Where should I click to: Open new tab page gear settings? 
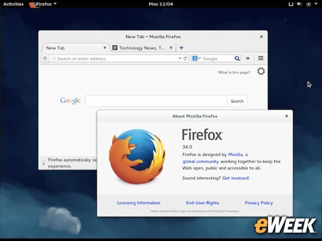pyautogui.click(x=261, y=71)
